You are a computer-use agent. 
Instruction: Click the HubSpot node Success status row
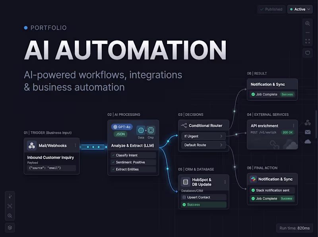pyautogui.click(x=204, y=204)
